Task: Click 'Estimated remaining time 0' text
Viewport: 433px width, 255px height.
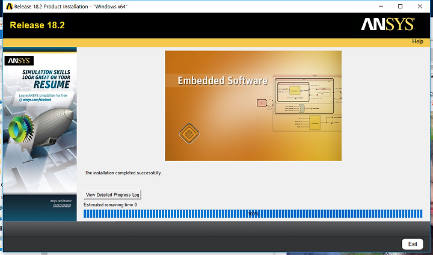Action: click(110, 204)
